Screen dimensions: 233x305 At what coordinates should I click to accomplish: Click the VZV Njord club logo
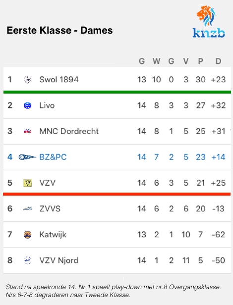coord(27,260)
